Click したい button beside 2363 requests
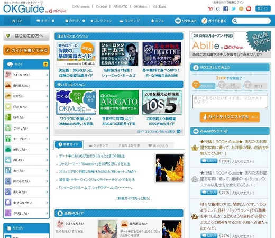This screenshot has height=238, width=275. click(209, 161)
